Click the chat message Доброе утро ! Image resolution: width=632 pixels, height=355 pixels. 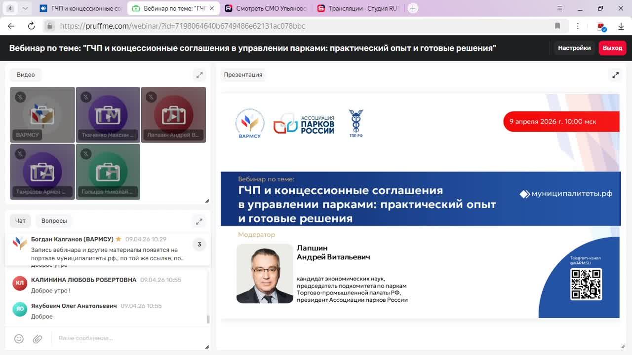click(50, 291)
